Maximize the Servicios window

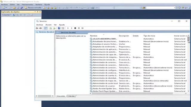179,21
